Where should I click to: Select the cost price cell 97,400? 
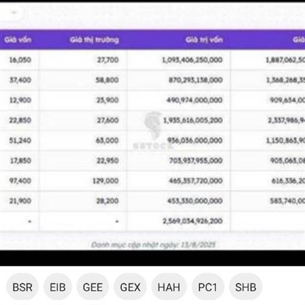(x=20, y=180)
